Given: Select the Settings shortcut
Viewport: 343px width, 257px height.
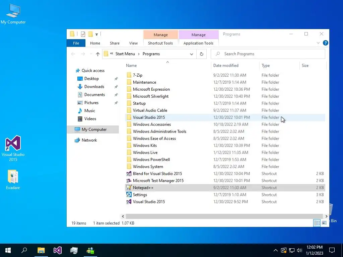Looking at the screenshot, I should pos(225,195).
